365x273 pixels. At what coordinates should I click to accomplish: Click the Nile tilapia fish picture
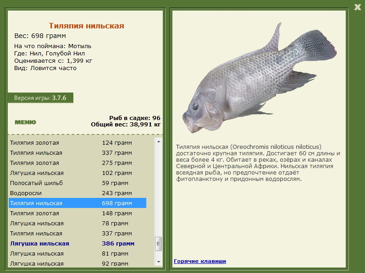(x=260, y=78)
